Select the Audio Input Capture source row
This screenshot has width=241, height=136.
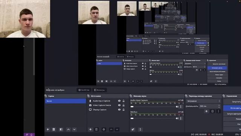pyautogui.click(x=107, y=101)
